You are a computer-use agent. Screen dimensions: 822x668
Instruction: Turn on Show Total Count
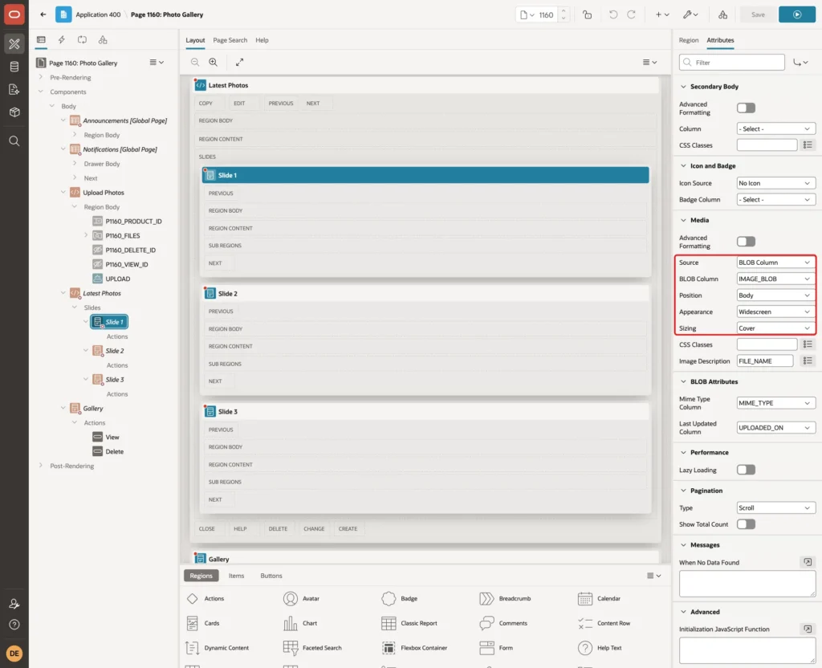746,523
